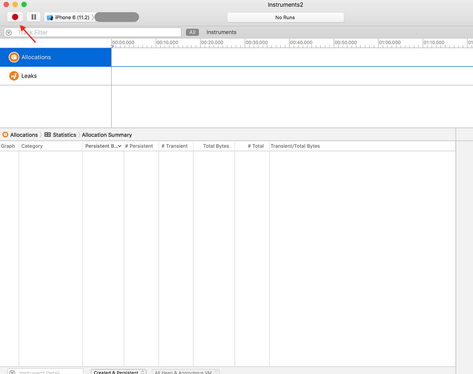This screenshot has width=473, height=374.
Task: Open the grayed-out target process selector
Action: tap(117, 17)
